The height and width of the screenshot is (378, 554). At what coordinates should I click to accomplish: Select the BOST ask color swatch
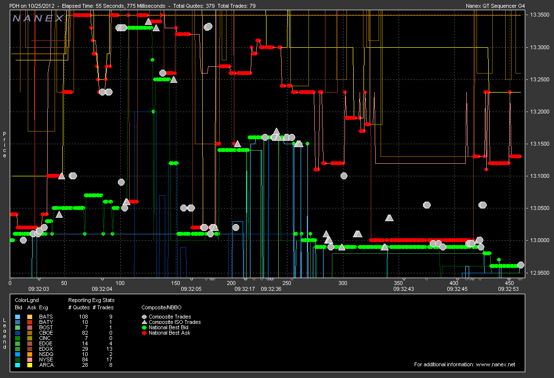30,327
